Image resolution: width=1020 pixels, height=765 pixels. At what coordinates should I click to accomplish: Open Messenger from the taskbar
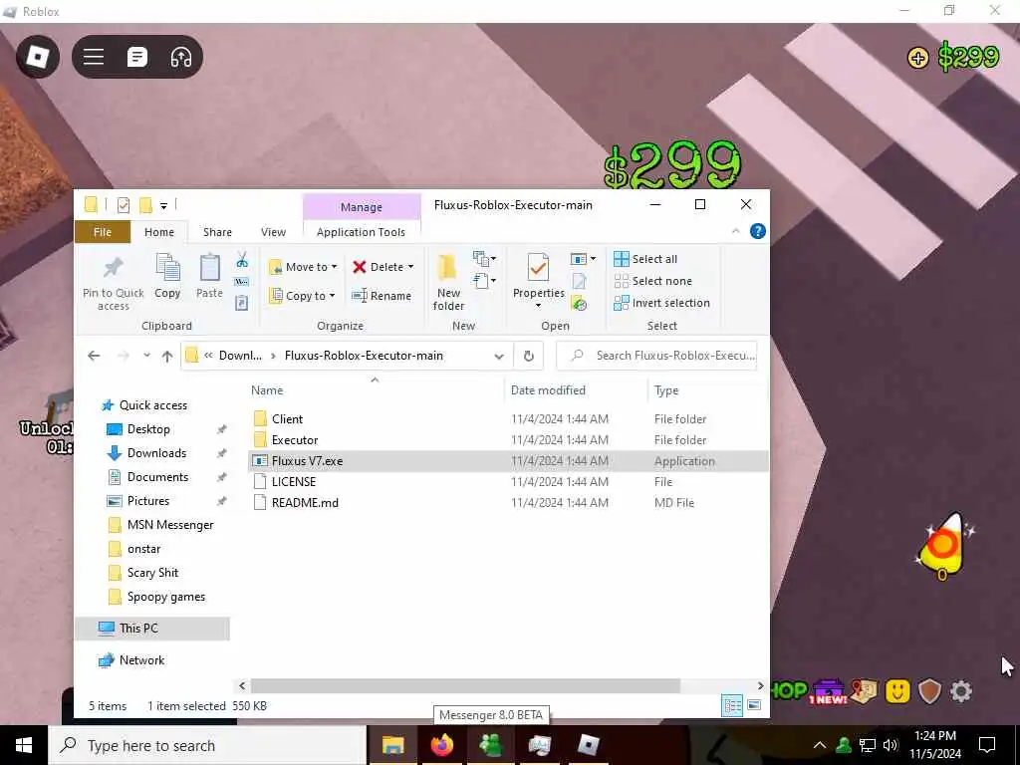click(490, 745)
